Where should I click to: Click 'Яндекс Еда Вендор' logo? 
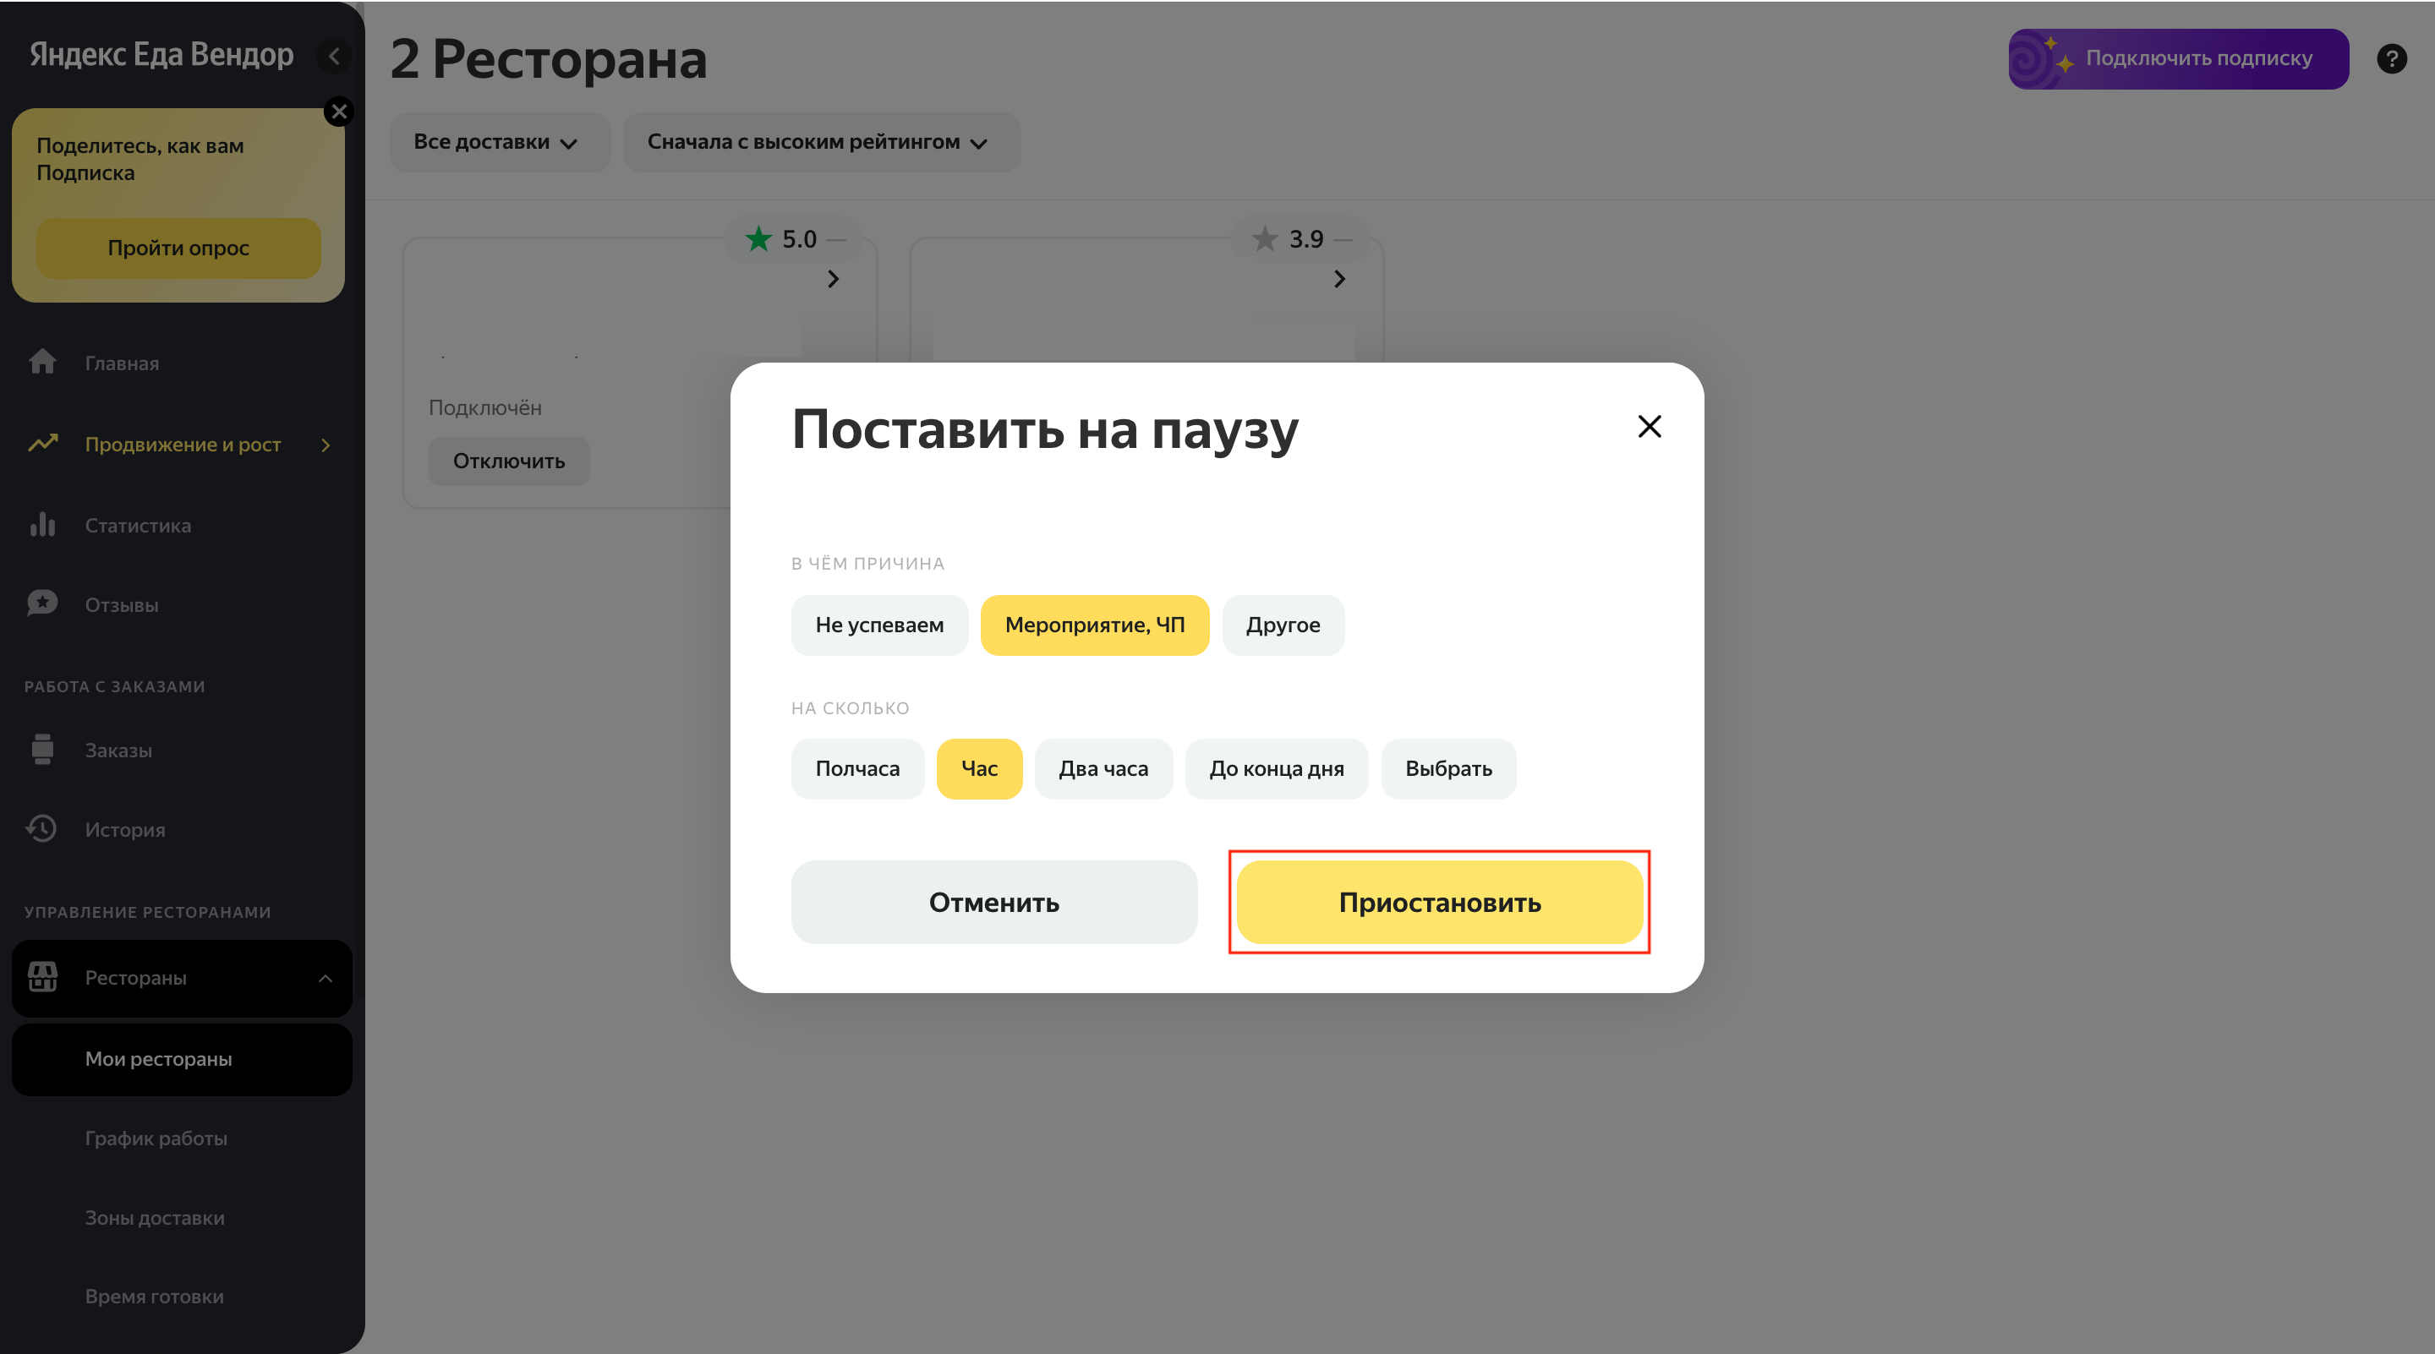pyautogui.click(x=161, y=55)
